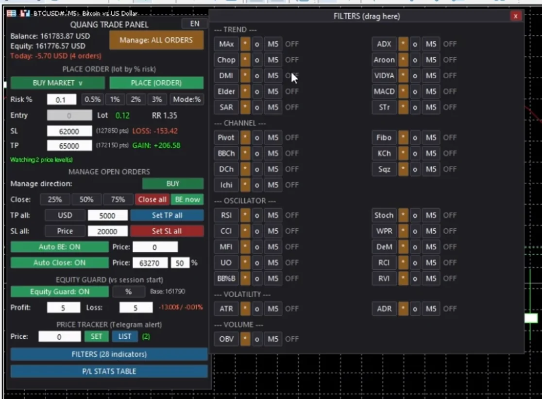Click the 'o' button next to WPR
This screenshot has height=399, width=542.
[x=415, y=231]
